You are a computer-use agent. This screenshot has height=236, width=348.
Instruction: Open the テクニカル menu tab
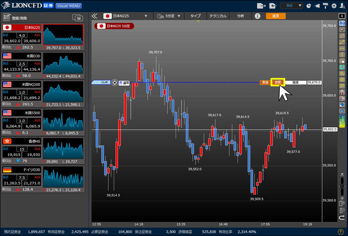coord(217,16)
